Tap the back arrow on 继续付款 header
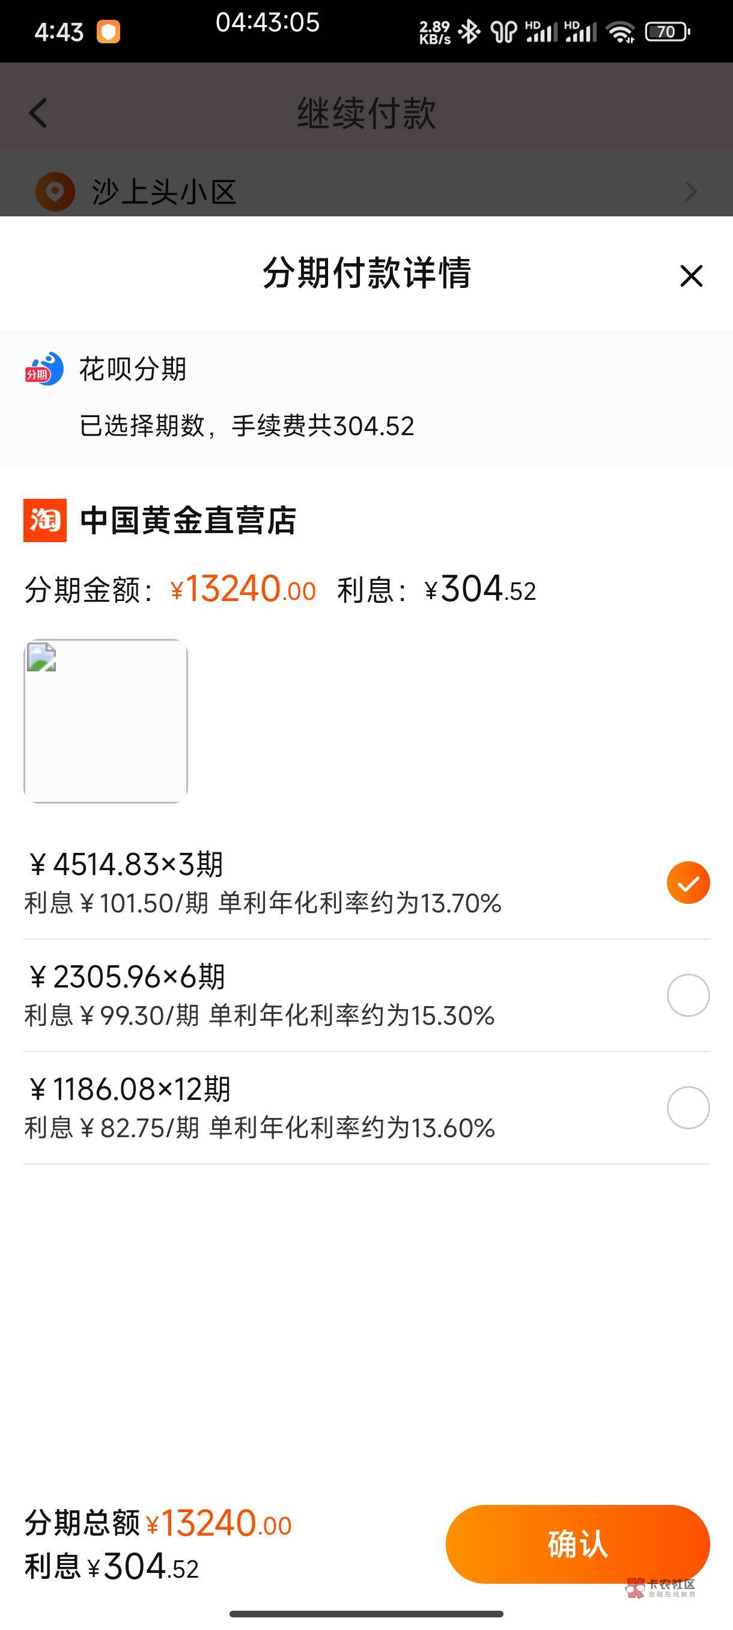The width and height of the screenshot is (733, 1630). coord(38,113)
